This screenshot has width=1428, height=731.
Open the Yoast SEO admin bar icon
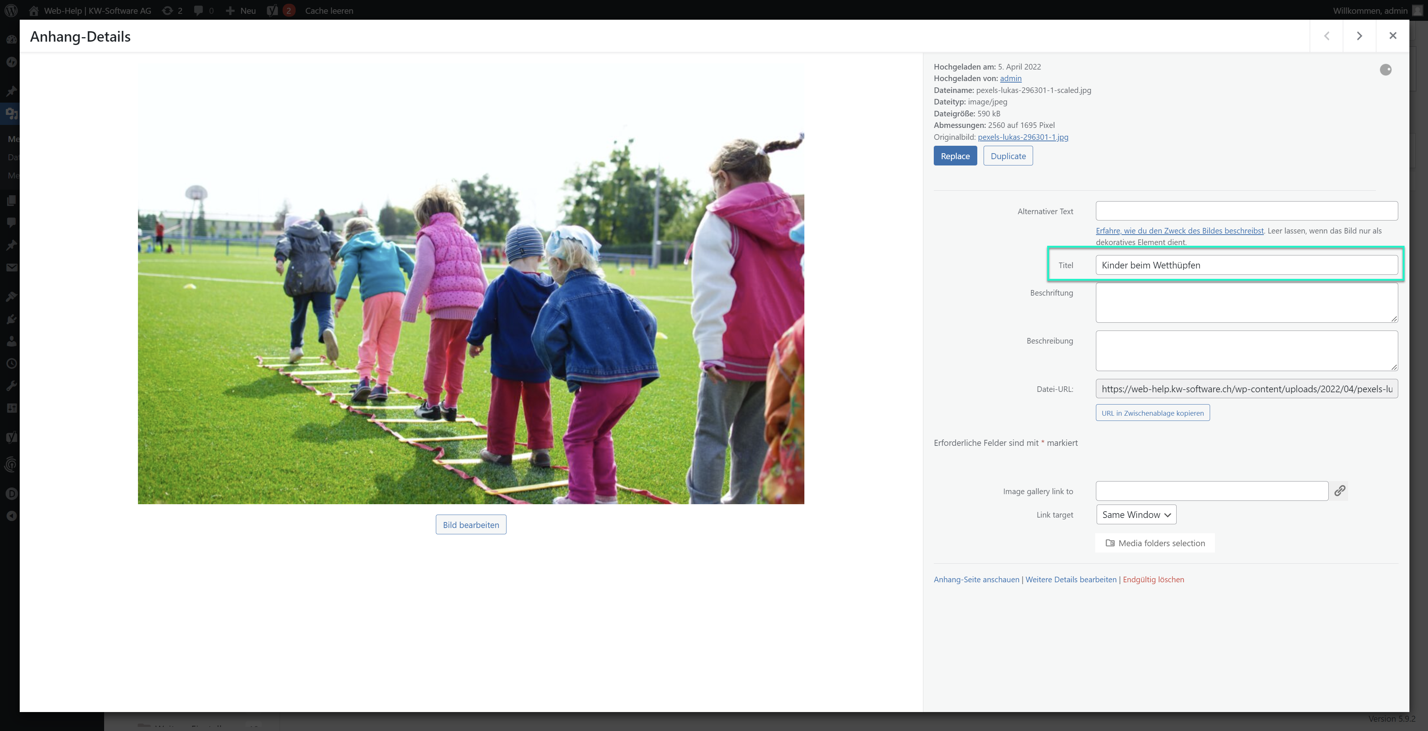click(x=272, y=10)
